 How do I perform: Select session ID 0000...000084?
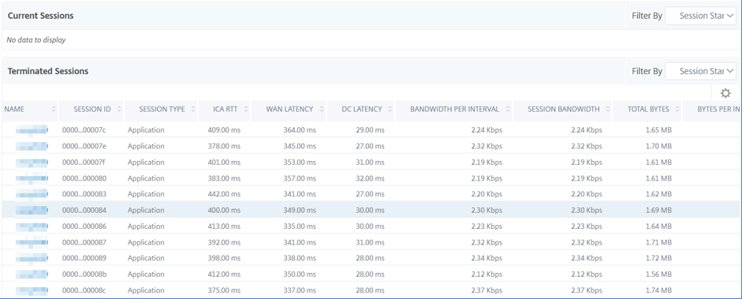tap(84, 210)
